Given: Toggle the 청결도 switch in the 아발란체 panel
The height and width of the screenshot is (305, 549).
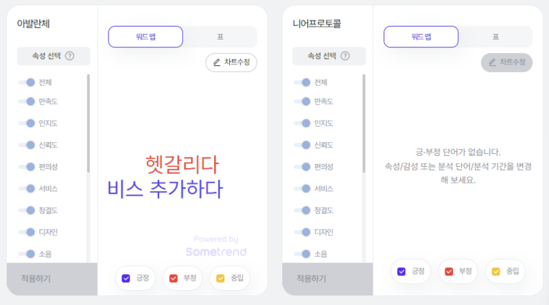Looking at the screenshot, I should 27,210.
